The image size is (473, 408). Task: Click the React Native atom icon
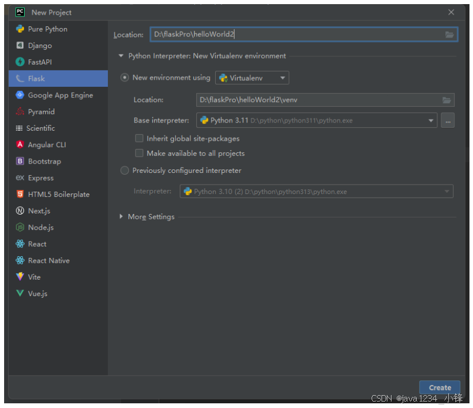(x=20, y=260)
